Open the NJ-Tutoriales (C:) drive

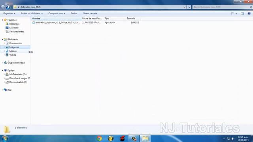point(18,75)
